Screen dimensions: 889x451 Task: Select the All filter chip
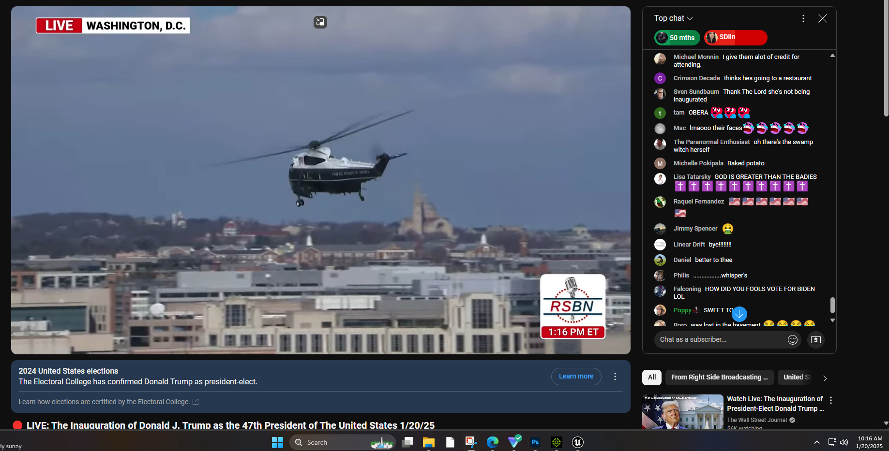(652, 378)
